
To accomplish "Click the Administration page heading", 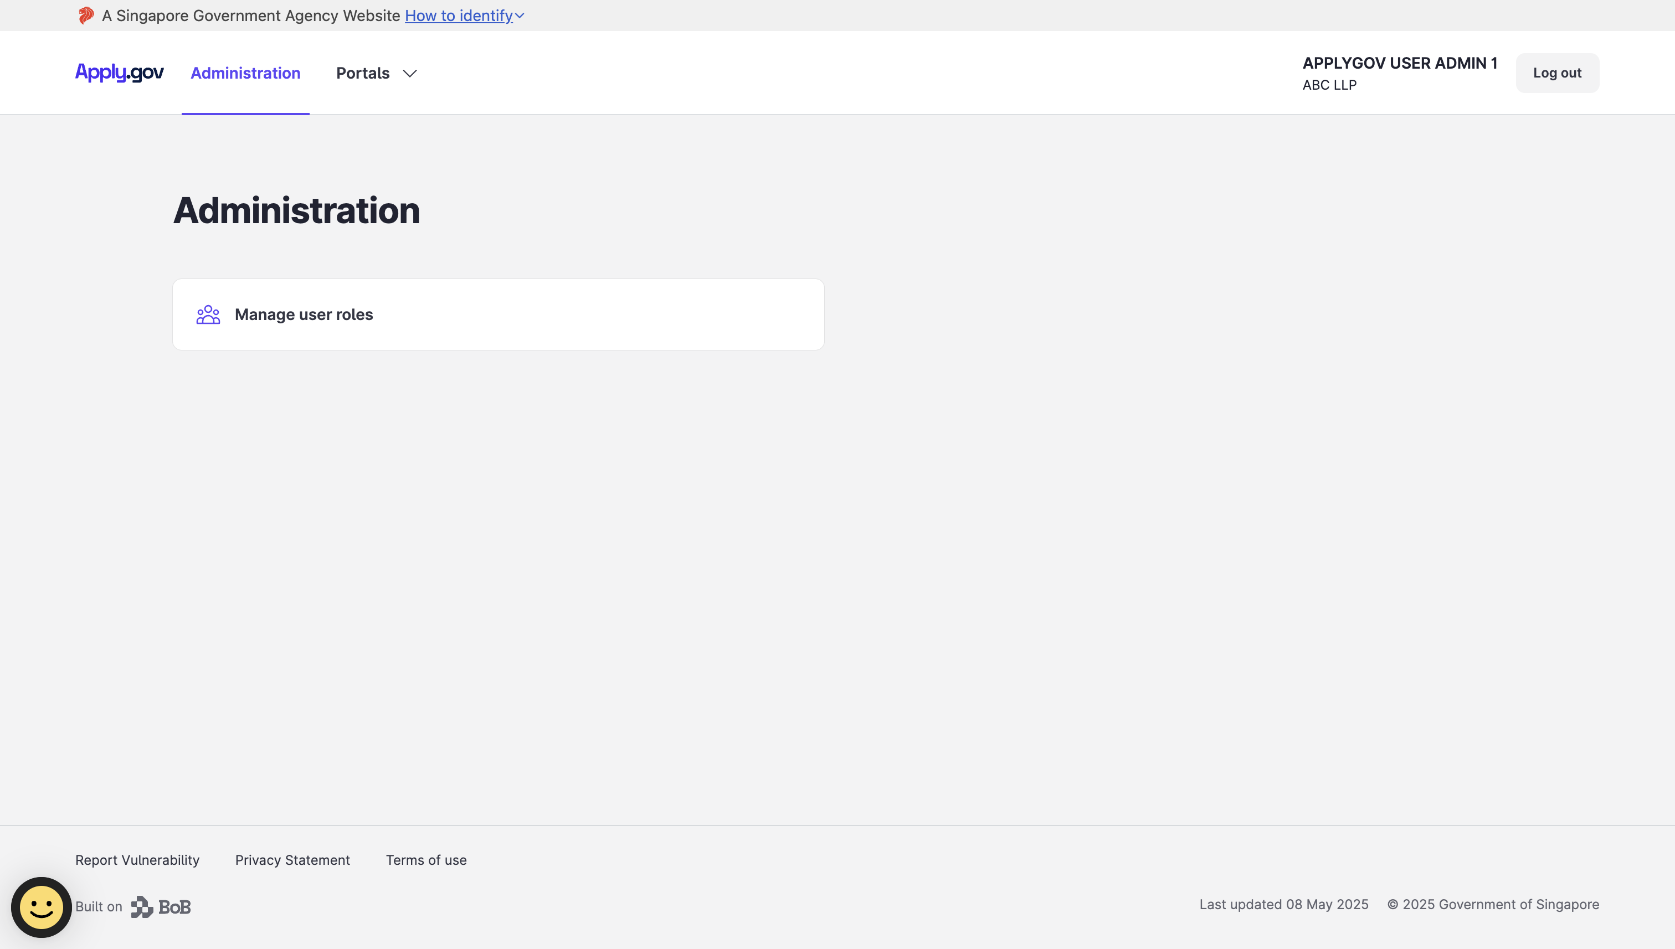I will click(x=296, y=210).
